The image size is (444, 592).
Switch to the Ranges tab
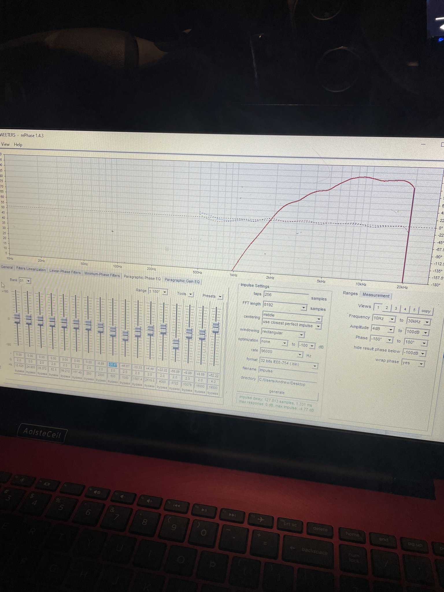(x=350, y=293)
